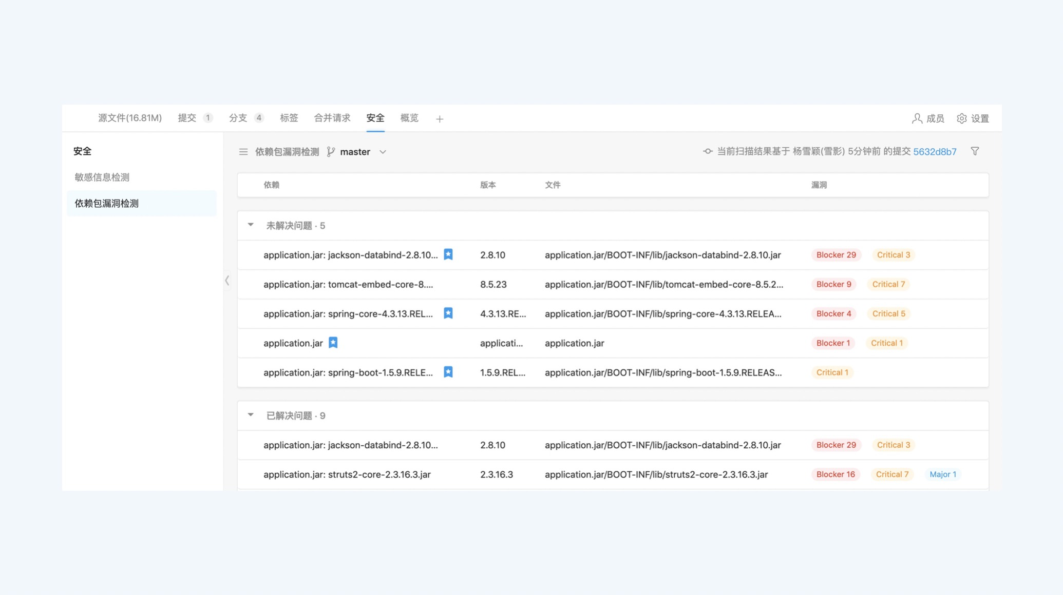Screen dimensions: 1063x595
Task: Click Critical 7 badge on tomcat row
Action: tap(888, 284)
